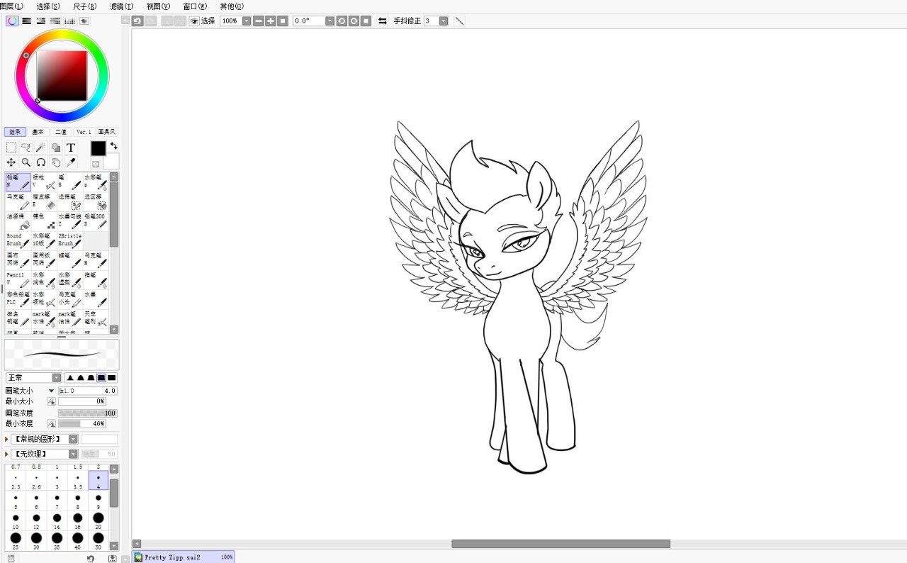This screenshot has height=563, width=907.
Task: Select the Text tool
Action: click(x=71, y=147)
